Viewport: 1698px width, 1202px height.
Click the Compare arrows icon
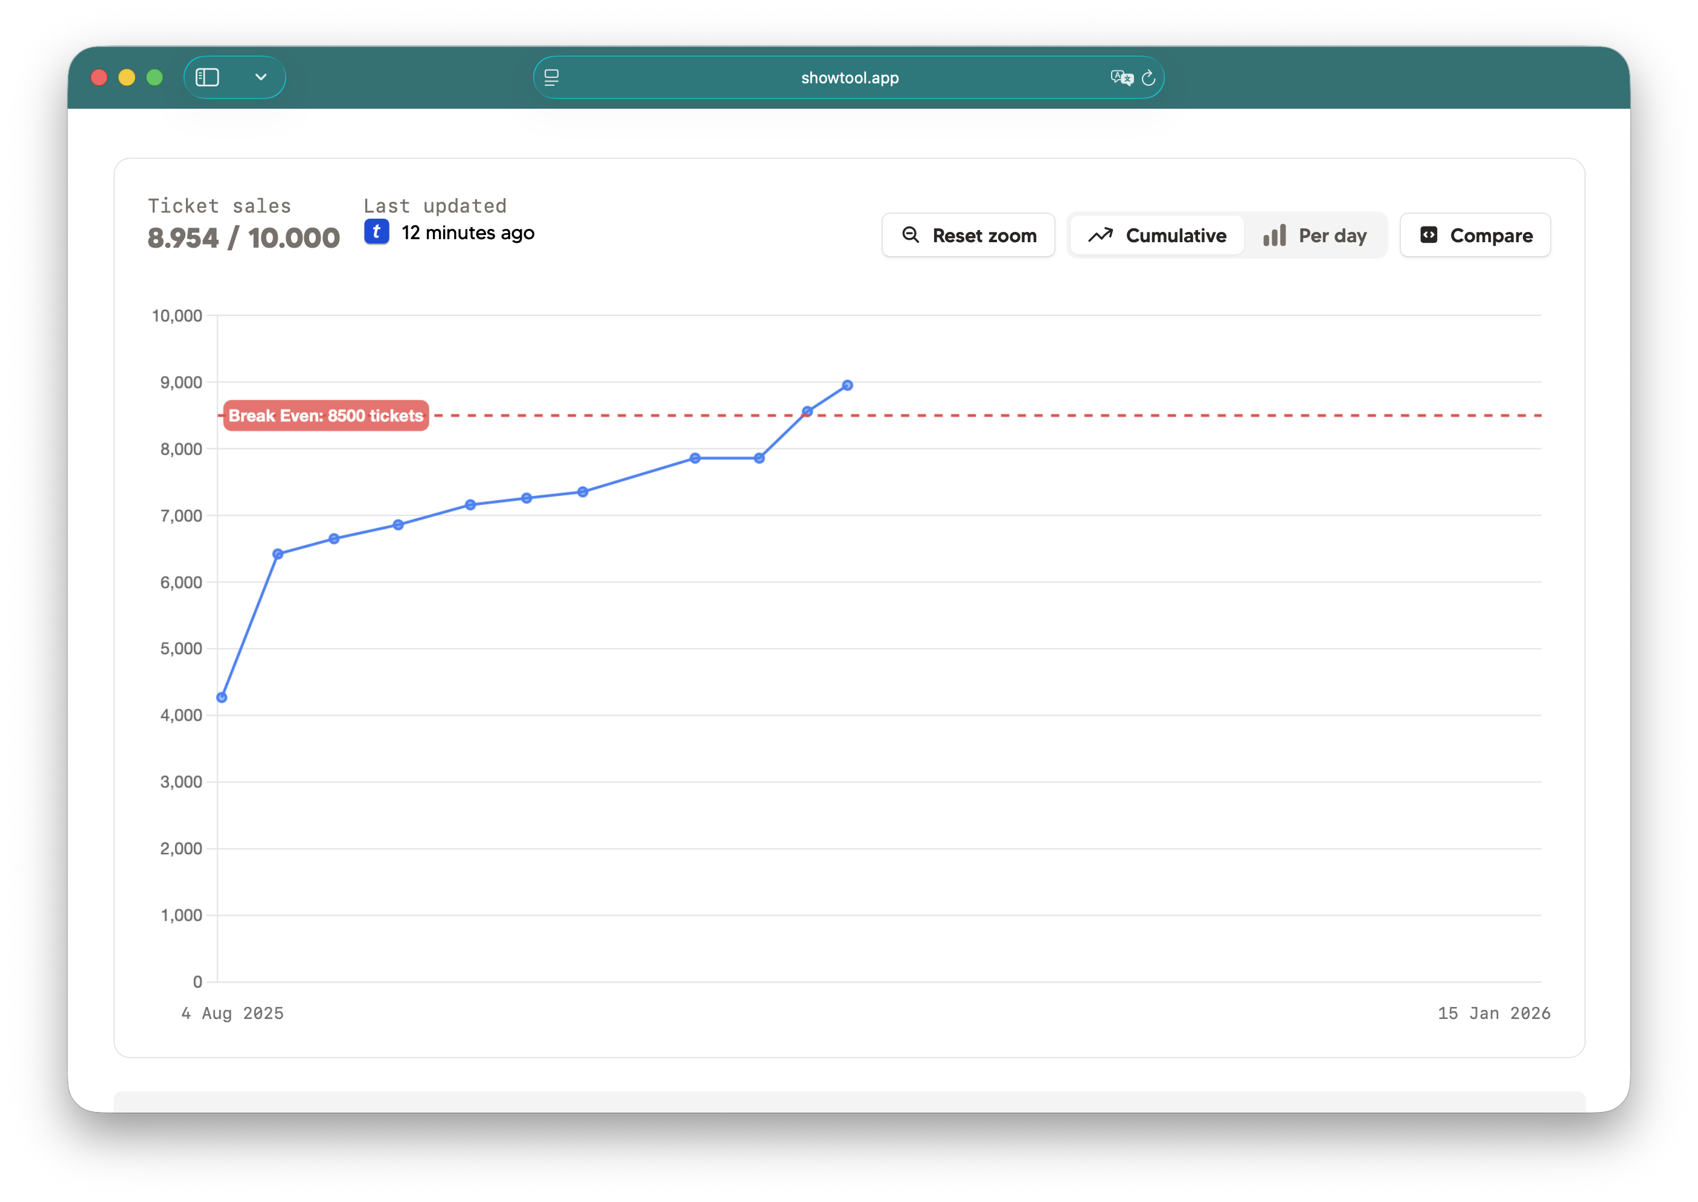pyautogui.click(x=1429, y=236)
